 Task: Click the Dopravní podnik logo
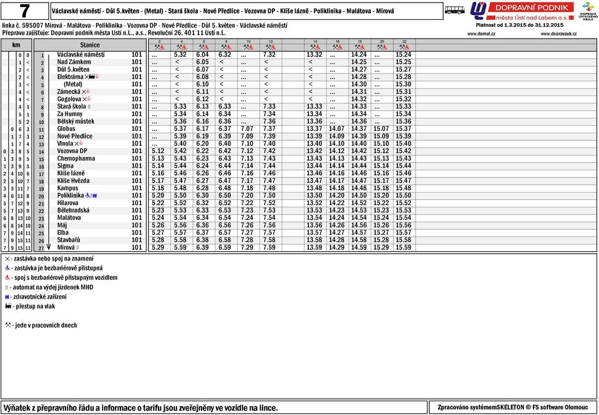(522, 11)
